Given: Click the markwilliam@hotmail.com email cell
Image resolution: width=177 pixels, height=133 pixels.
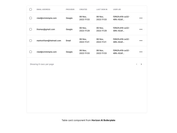Looking at the screenshot, I should click(x=49, y=41).
